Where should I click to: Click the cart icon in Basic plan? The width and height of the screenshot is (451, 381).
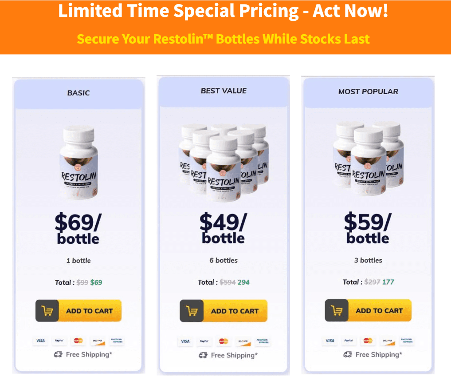(47, 311)
